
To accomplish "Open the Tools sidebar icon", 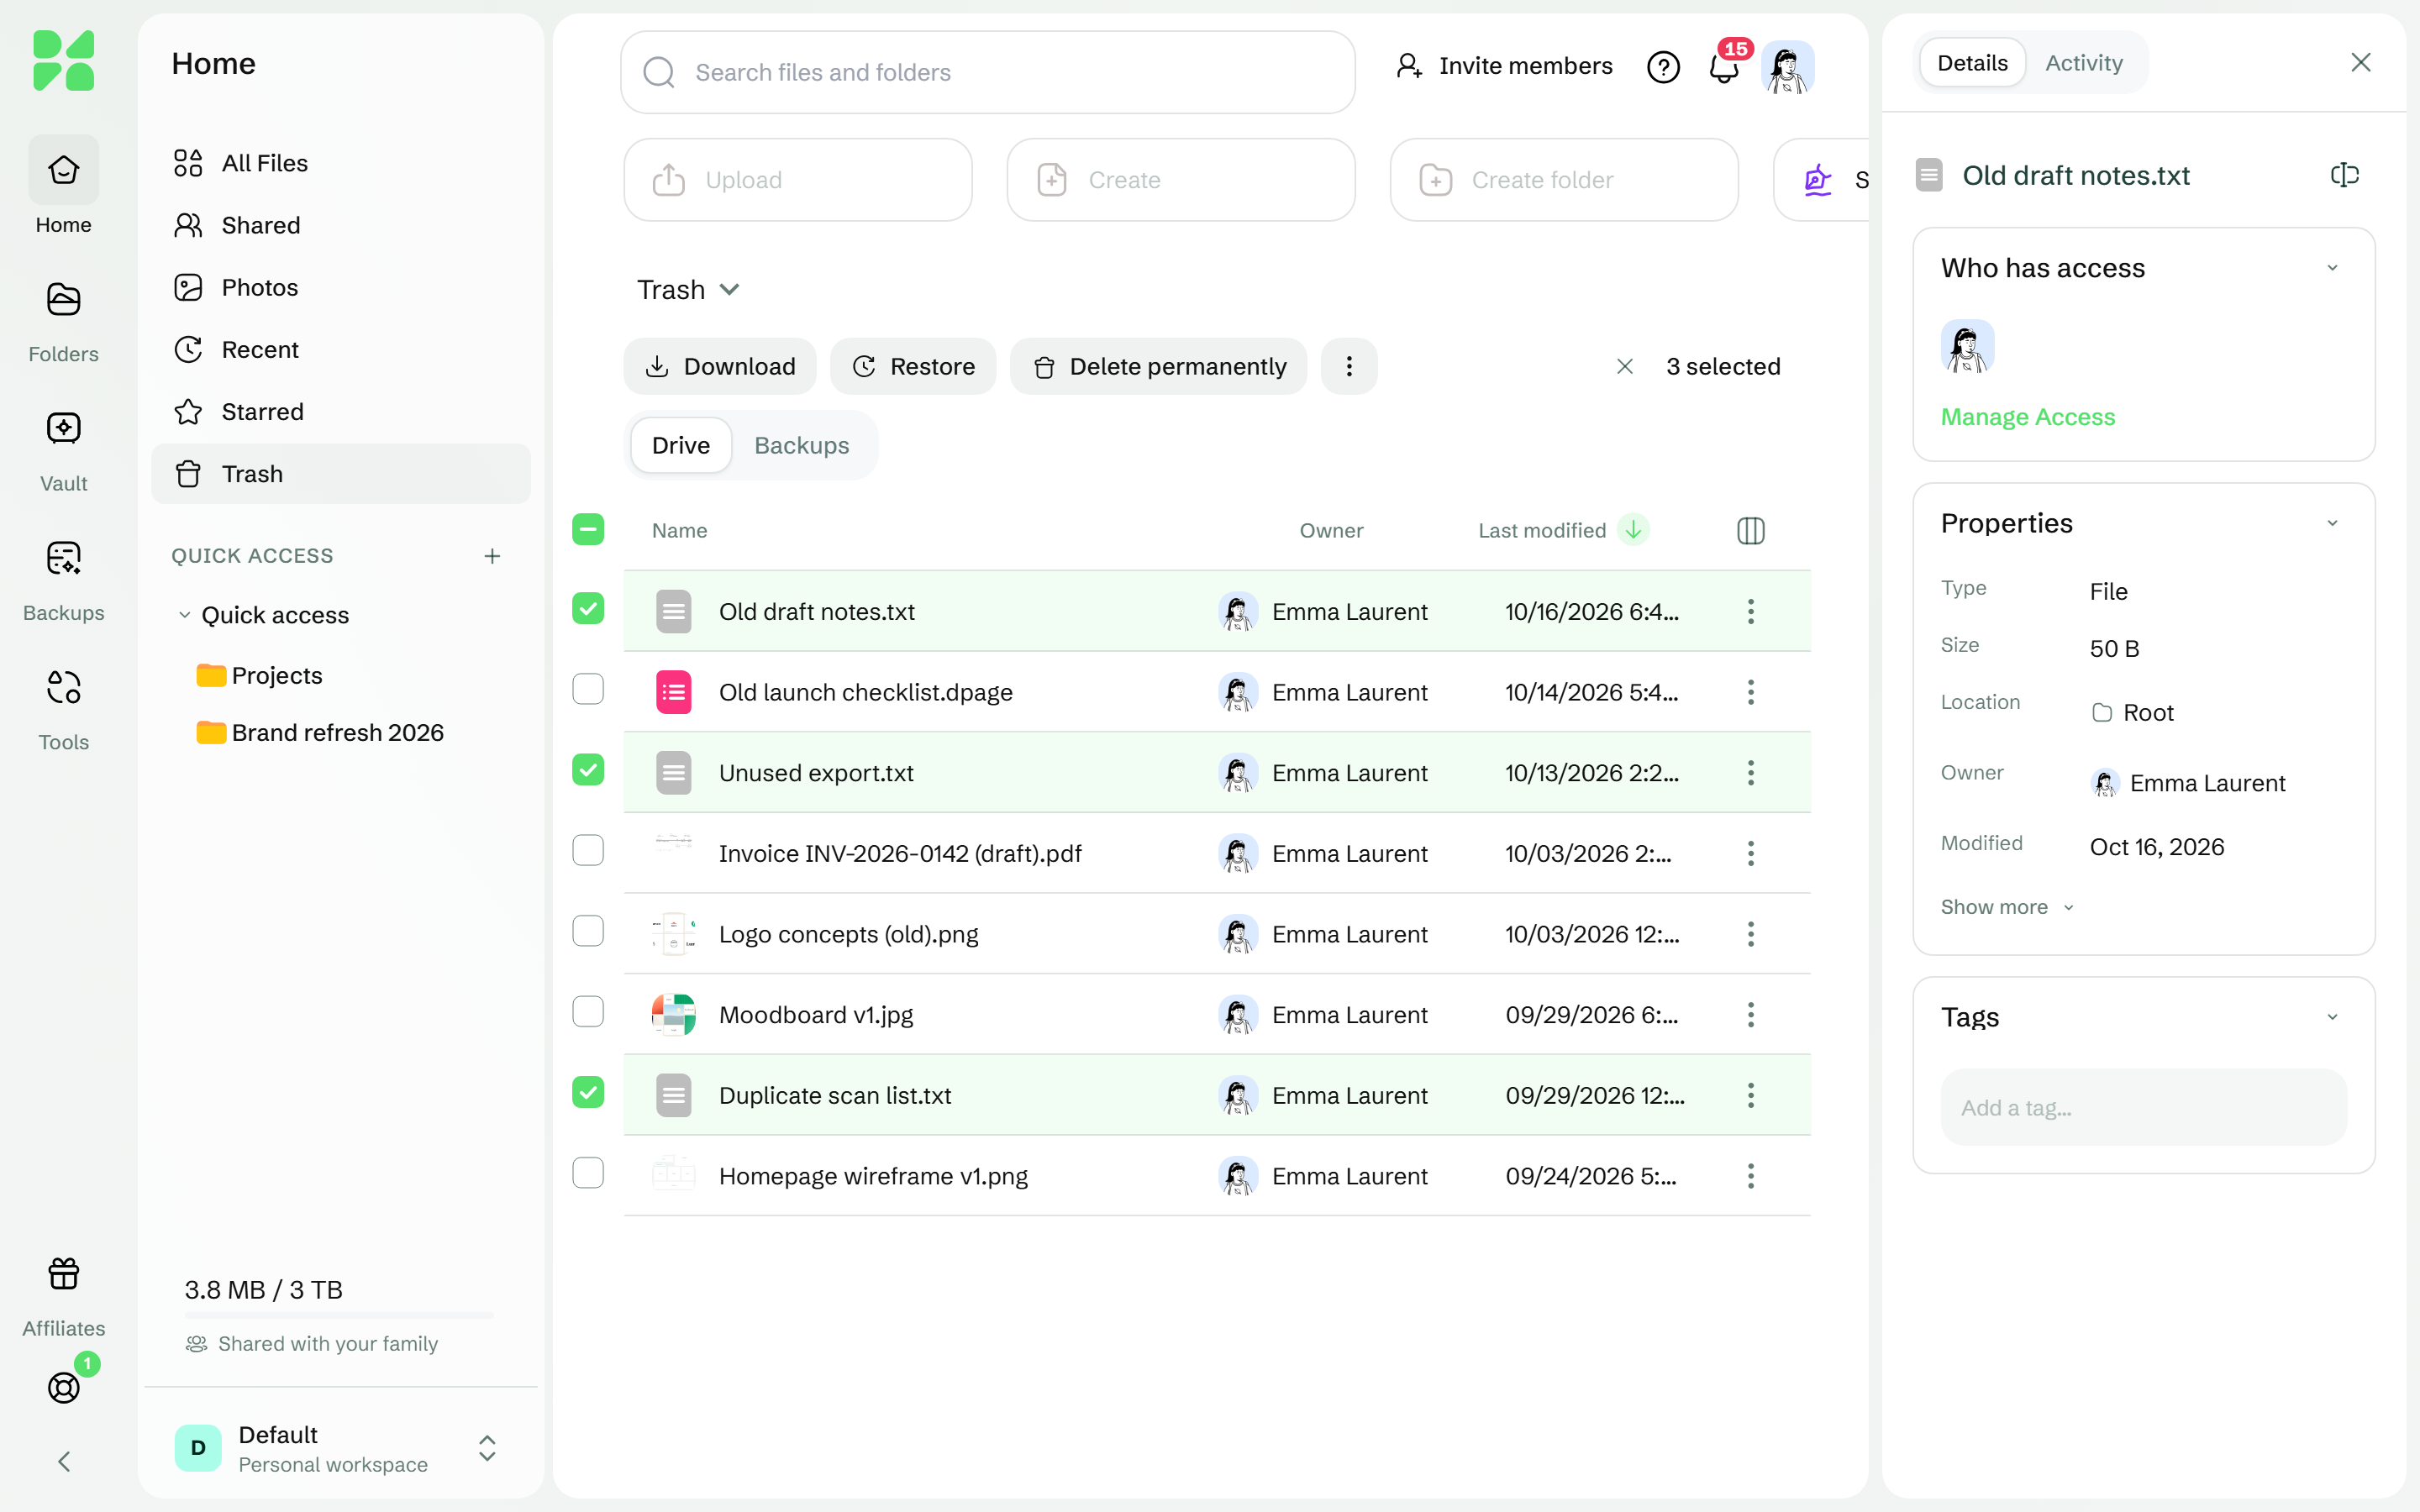I will 63,708.
